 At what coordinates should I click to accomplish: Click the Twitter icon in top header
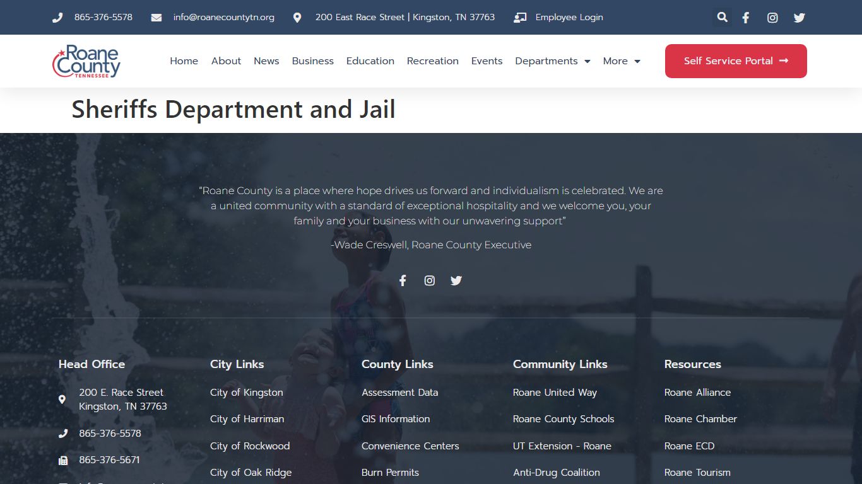800,18
